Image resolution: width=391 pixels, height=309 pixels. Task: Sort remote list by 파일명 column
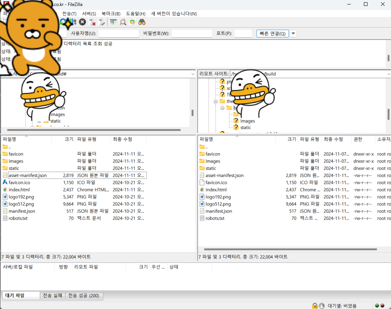pos(237,139)
